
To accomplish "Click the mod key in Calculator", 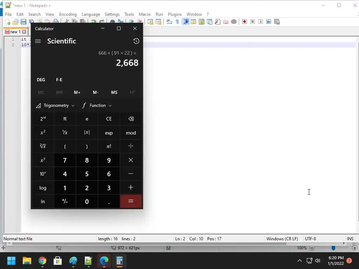I will (x=131, y=132).
